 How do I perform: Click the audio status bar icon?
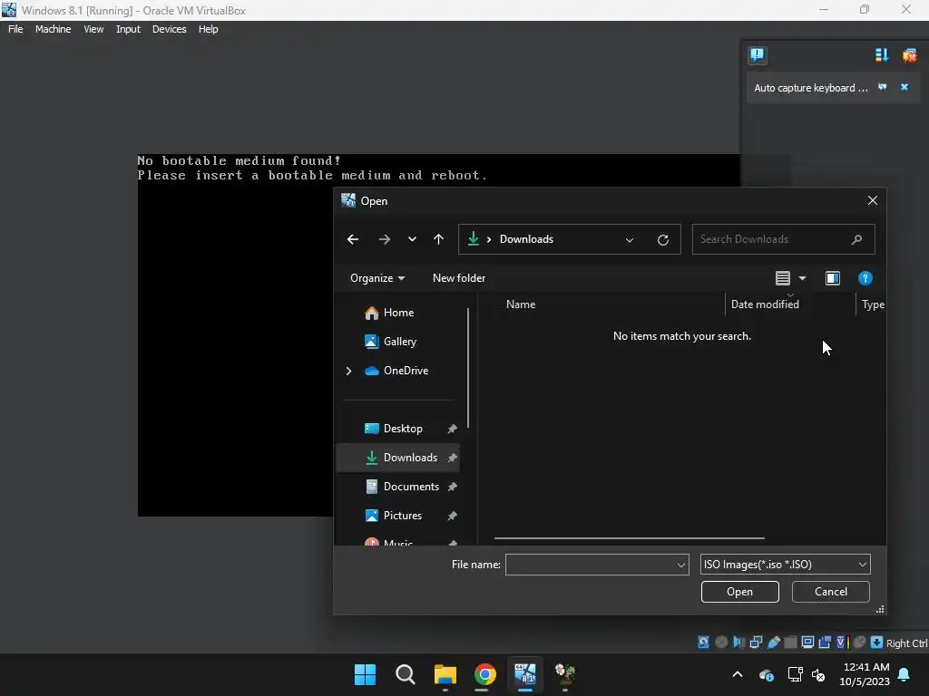tap(738, 643)
